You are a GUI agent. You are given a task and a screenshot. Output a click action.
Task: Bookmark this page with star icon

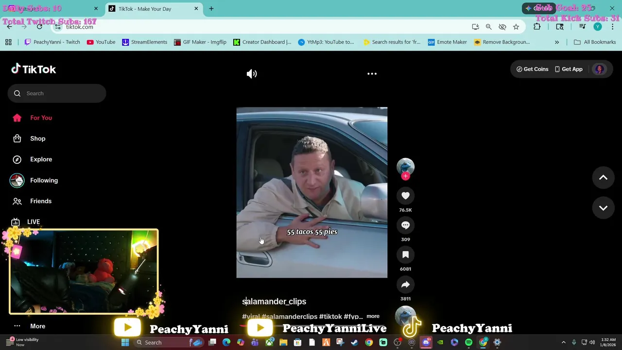pos(516,27)
